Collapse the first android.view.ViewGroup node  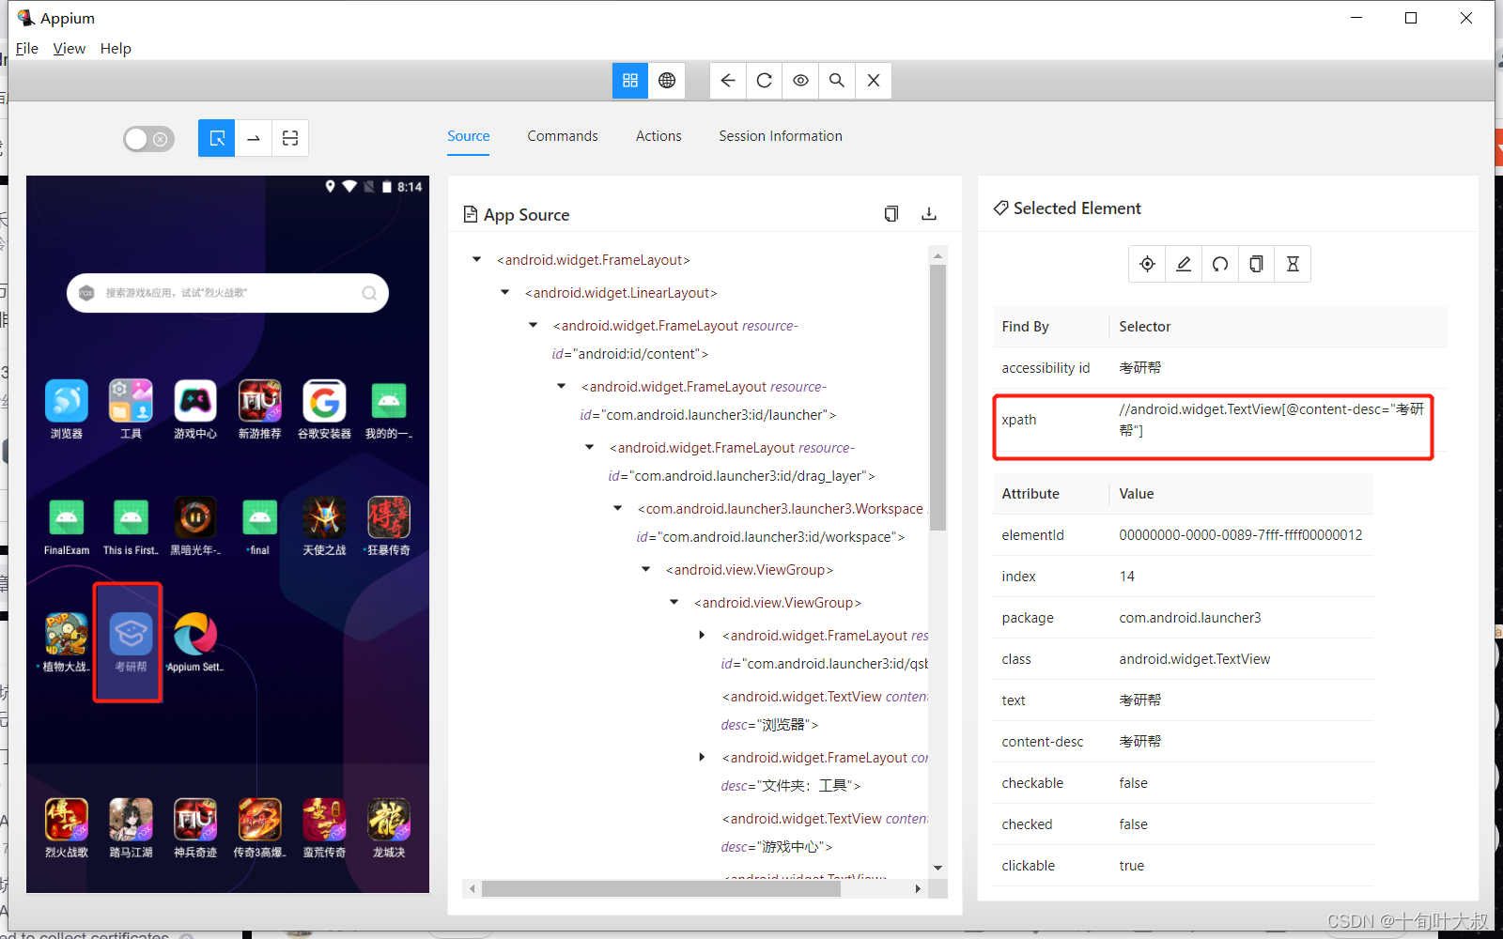coord(645,570)
